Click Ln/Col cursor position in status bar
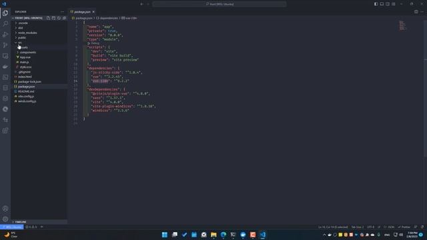Screen dimensions: 427x240 (x=333, y=227)
